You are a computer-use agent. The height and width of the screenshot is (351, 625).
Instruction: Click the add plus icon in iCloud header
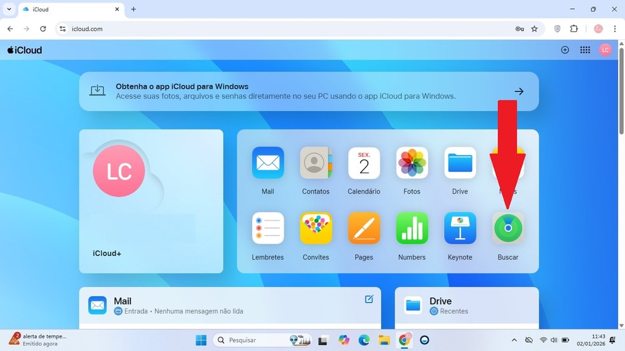[x=565, y=50]
